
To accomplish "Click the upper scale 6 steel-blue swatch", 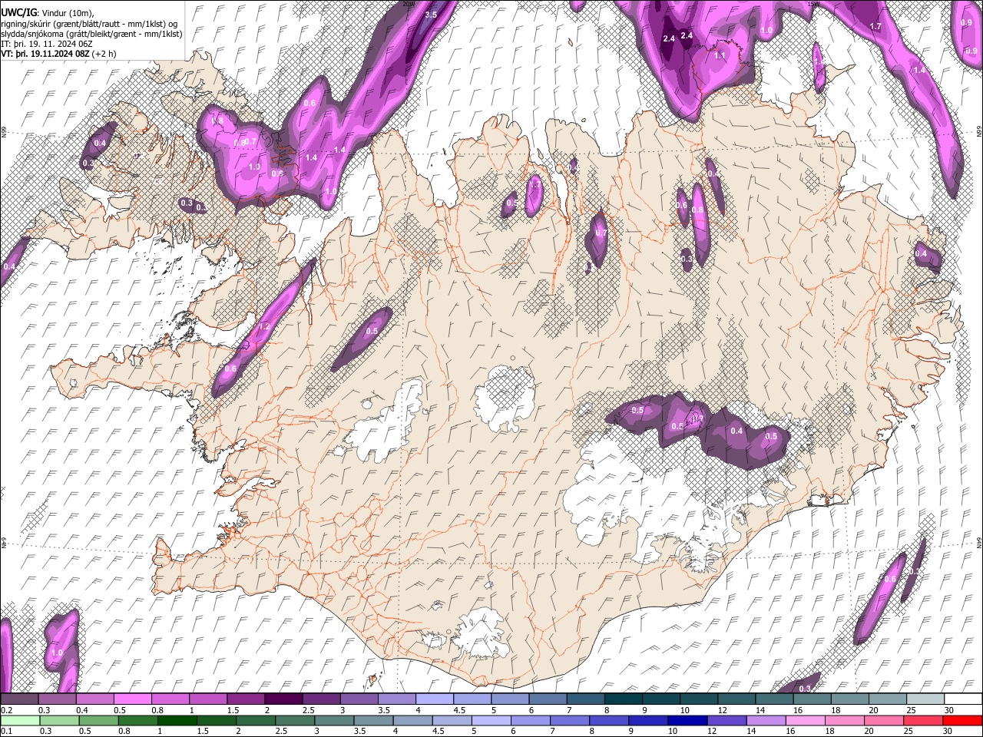I will click(547, 699).
